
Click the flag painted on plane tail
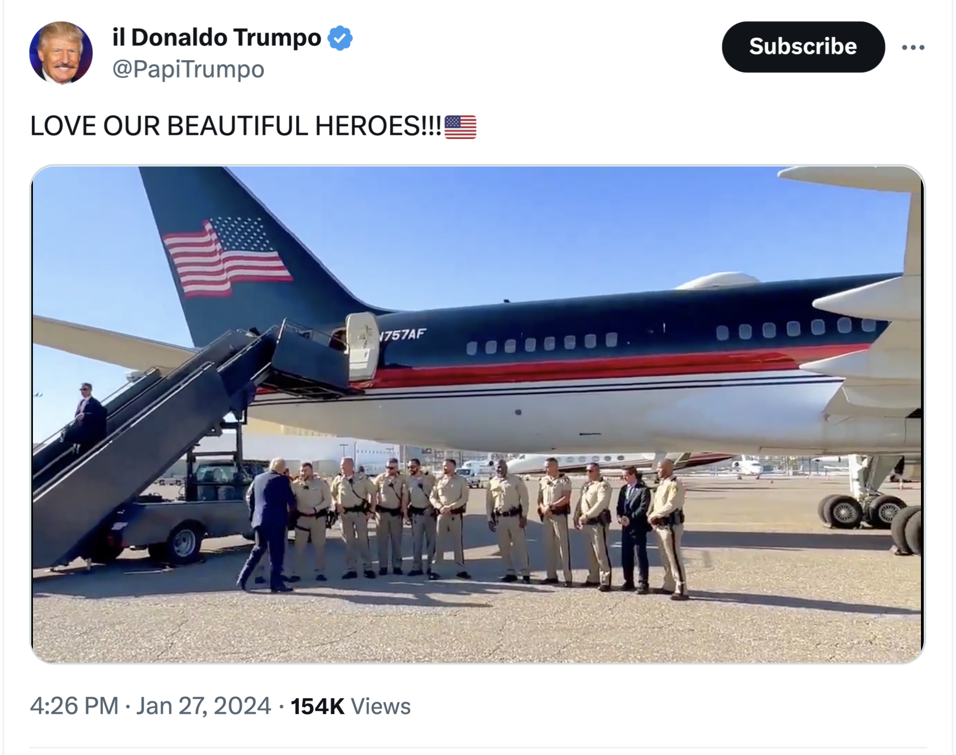(x=227, y=256)
